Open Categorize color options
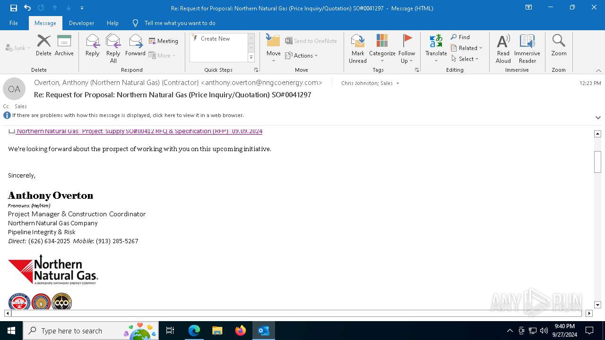Screen dimensions: 605x340 (382, 49)
